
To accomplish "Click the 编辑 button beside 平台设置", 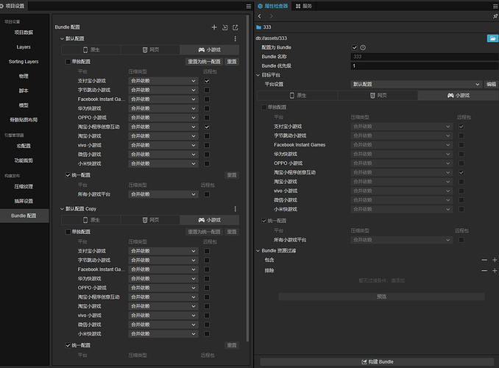I will pyautogui.click(x=491, y=85).
